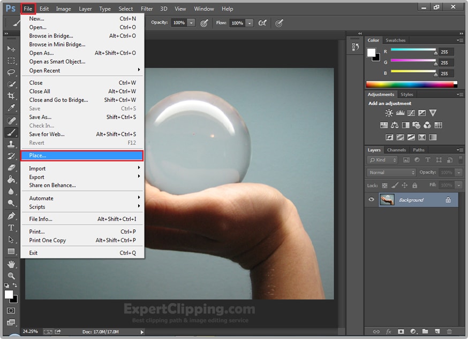Add a Brightness/Contrast adjustment
Screen dimensions: 468x339
[389, 113]
